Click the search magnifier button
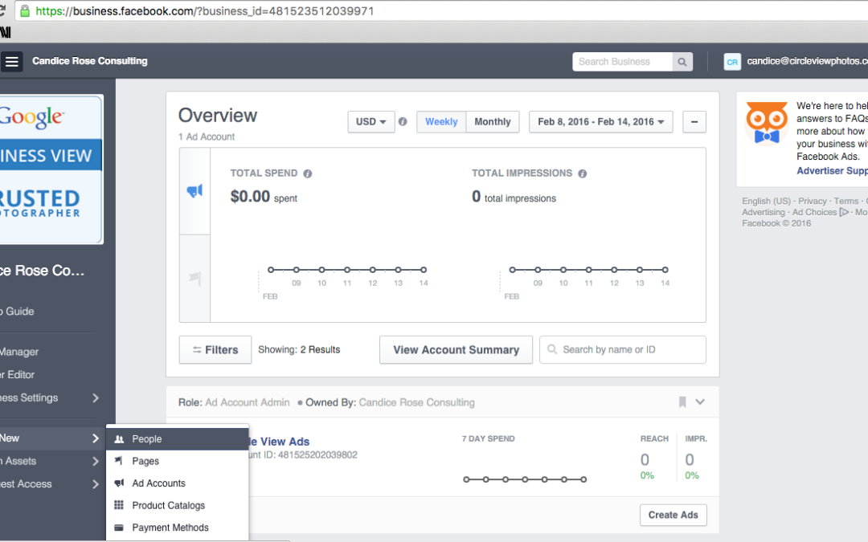 point(682,62)
